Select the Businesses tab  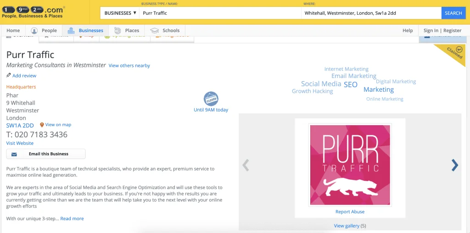click(85, 30)
